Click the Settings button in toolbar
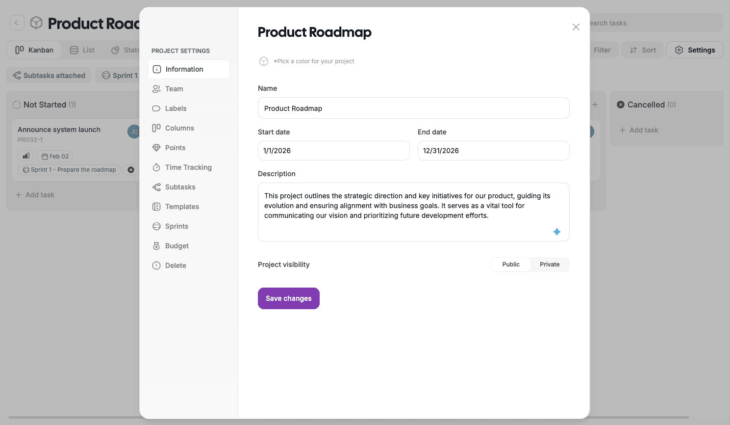This screenshot has height=425, width=730. [695, 50]
